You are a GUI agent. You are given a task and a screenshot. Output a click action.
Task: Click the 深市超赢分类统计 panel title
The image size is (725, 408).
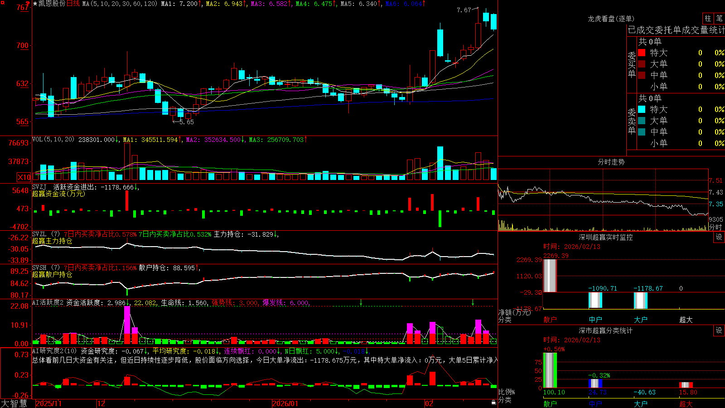coord(606,330)
